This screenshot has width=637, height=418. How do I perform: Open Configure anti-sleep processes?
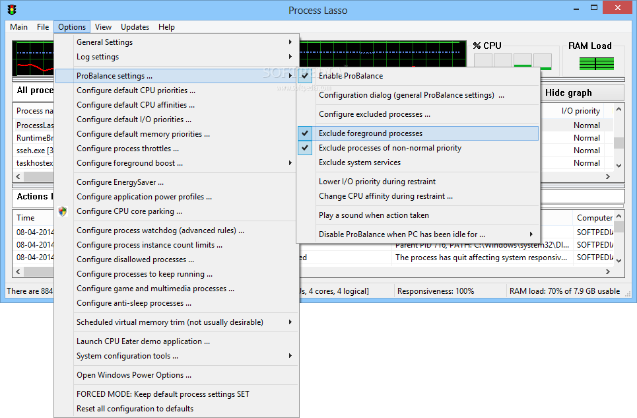[x=177, y=304]
